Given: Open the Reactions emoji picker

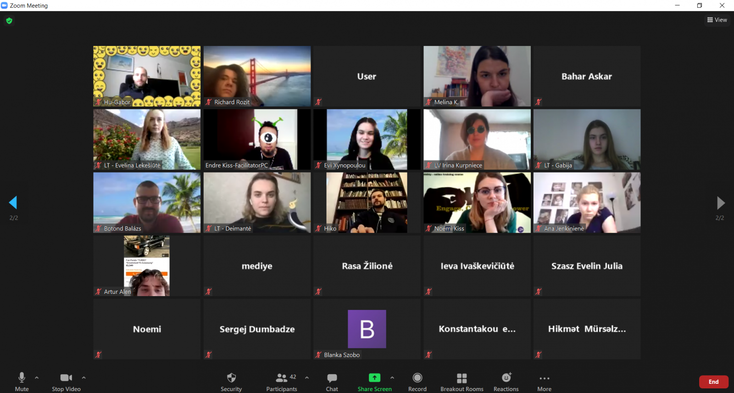Looking at the screenshot, I should point(506,382).
